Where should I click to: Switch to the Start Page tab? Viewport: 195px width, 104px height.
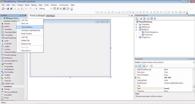(x=50, y=16)
